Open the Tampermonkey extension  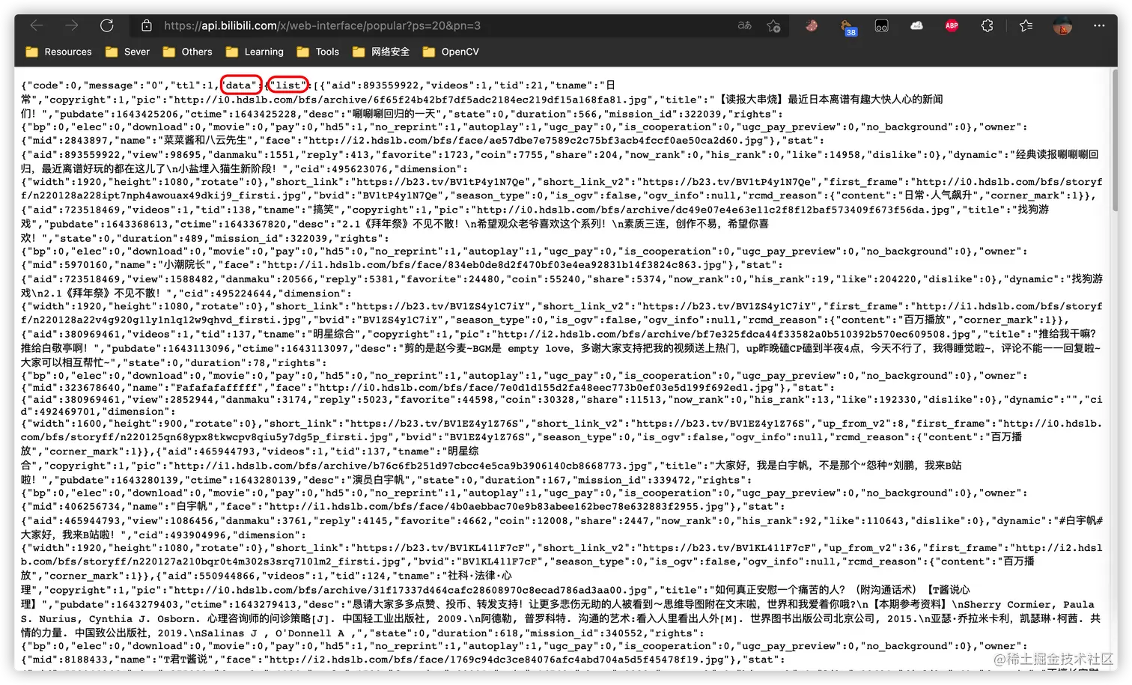[882, 25]
